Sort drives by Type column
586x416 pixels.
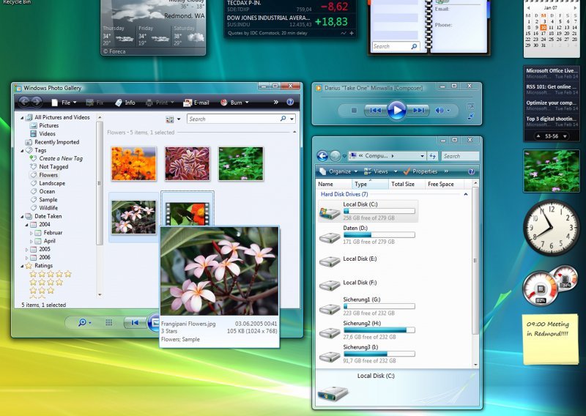pyautogui.click(x=370, y=184)
